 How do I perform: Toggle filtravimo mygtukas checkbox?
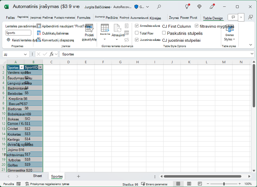[196, 26]
